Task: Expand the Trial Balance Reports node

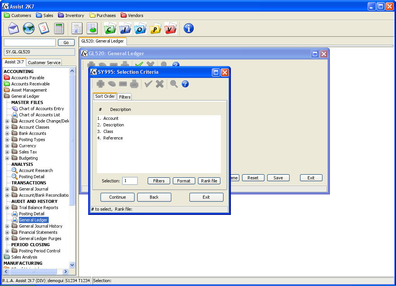Action: pos(7,208)
